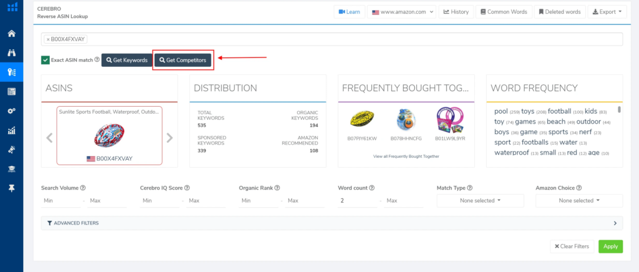Click the Organic Rank Max field
Screen dimensions: 639x272
[305, 201]
